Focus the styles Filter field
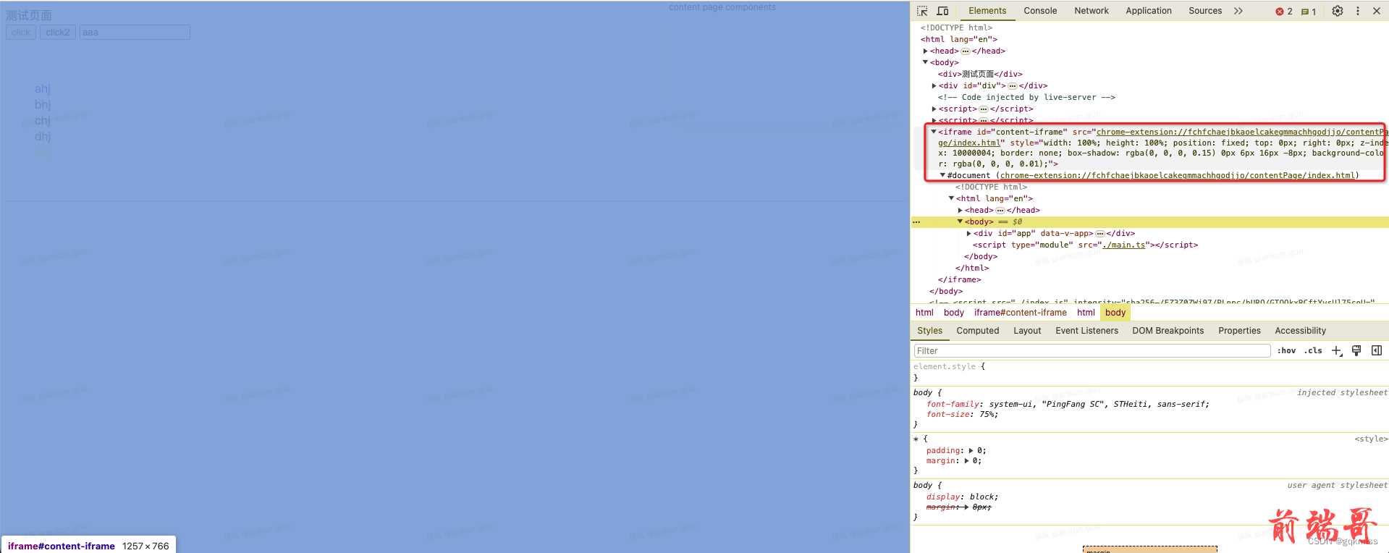Image resolution: width=1389 pixels, height=553 pixels. [x=1092, y=351]
